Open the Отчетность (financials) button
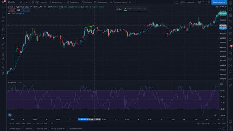The image size is (233, 131). 73,2
